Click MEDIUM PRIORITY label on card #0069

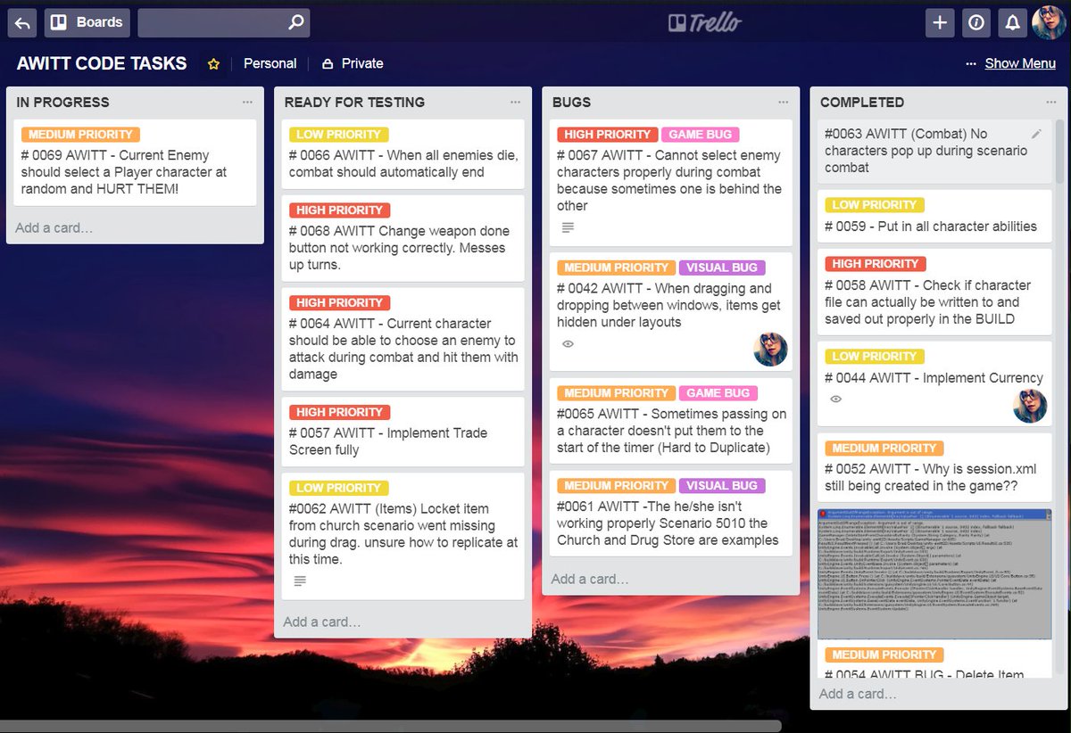click(x=80, y=135)
